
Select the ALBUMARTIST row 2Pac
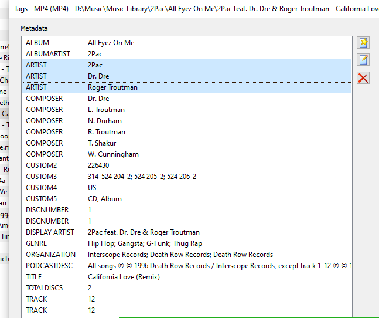(x=187, y=54)
